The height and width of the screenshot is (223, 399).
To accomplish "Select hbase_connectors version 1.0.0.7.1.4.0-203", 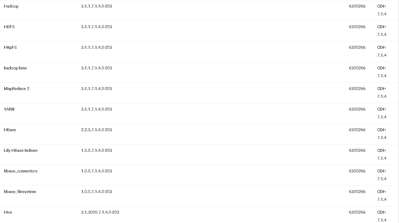I will (x=97, y=171).
